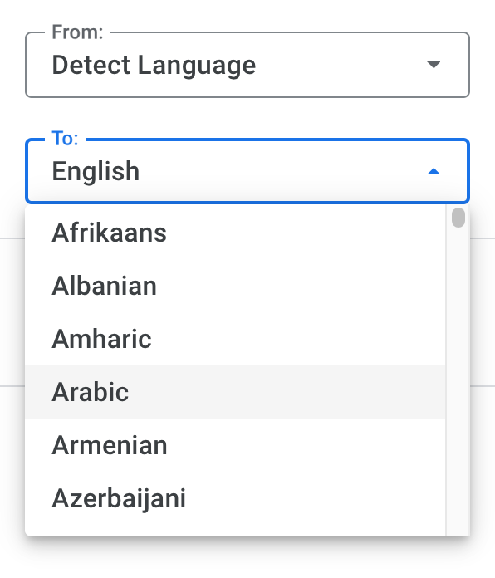Screen dimensions: 495x578
Task: Dismiss list by clicking blank area below it
Action: coord(247,558)
